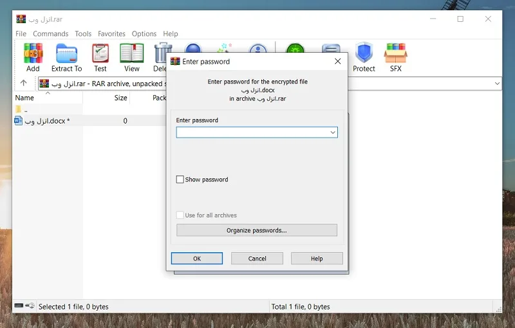The width and height of the screenshot is (515, 328).
Task: Run the Test archive tool
Action: 100,57
